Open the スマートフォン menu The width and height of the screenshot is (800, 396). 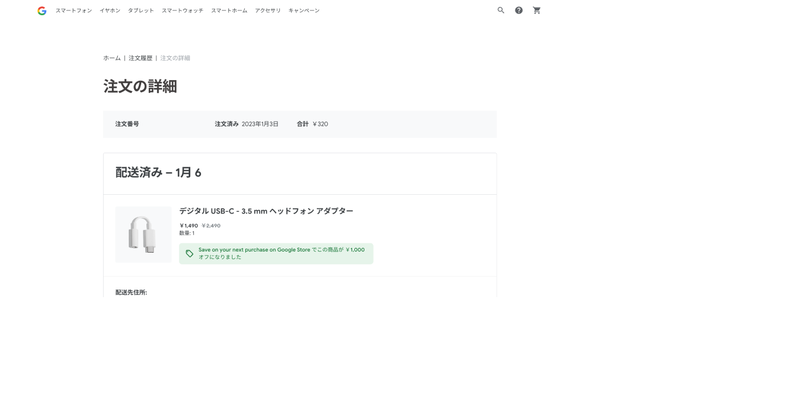tap(74, 11)
